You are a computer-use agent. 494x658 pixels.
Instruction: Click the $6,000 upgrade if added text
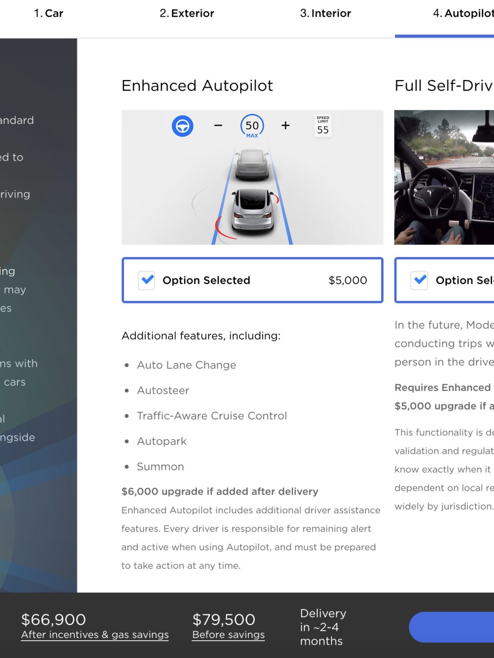click(220, 491)
